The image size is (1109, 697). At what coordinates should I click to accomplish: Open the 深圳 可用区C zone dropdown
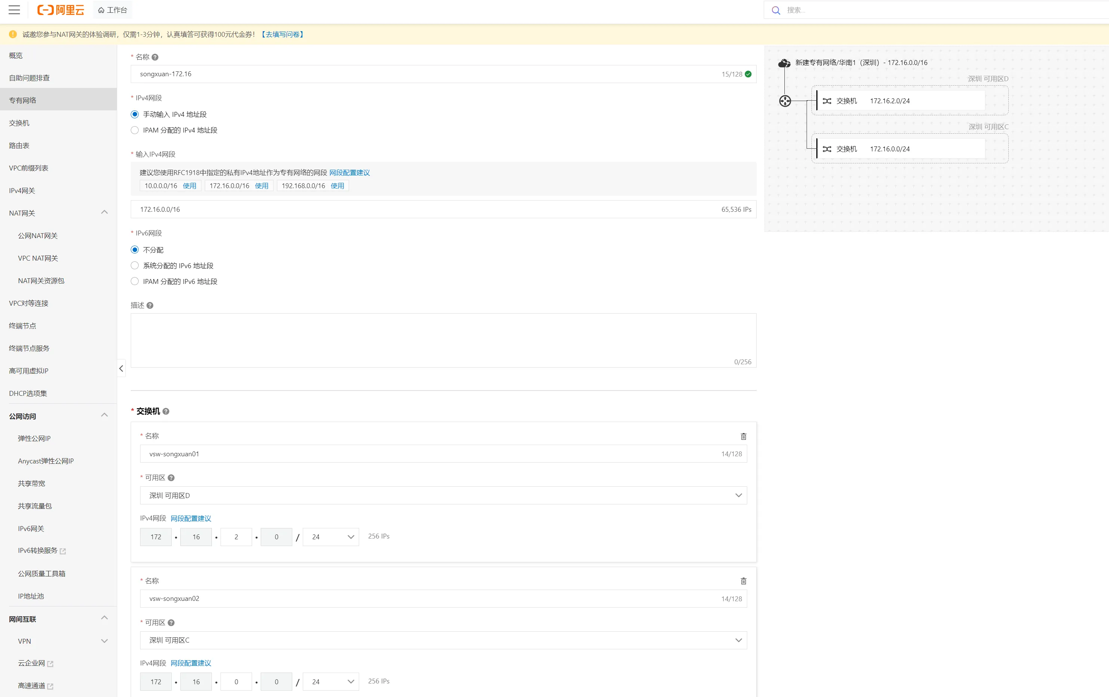[x=443, y=640]
